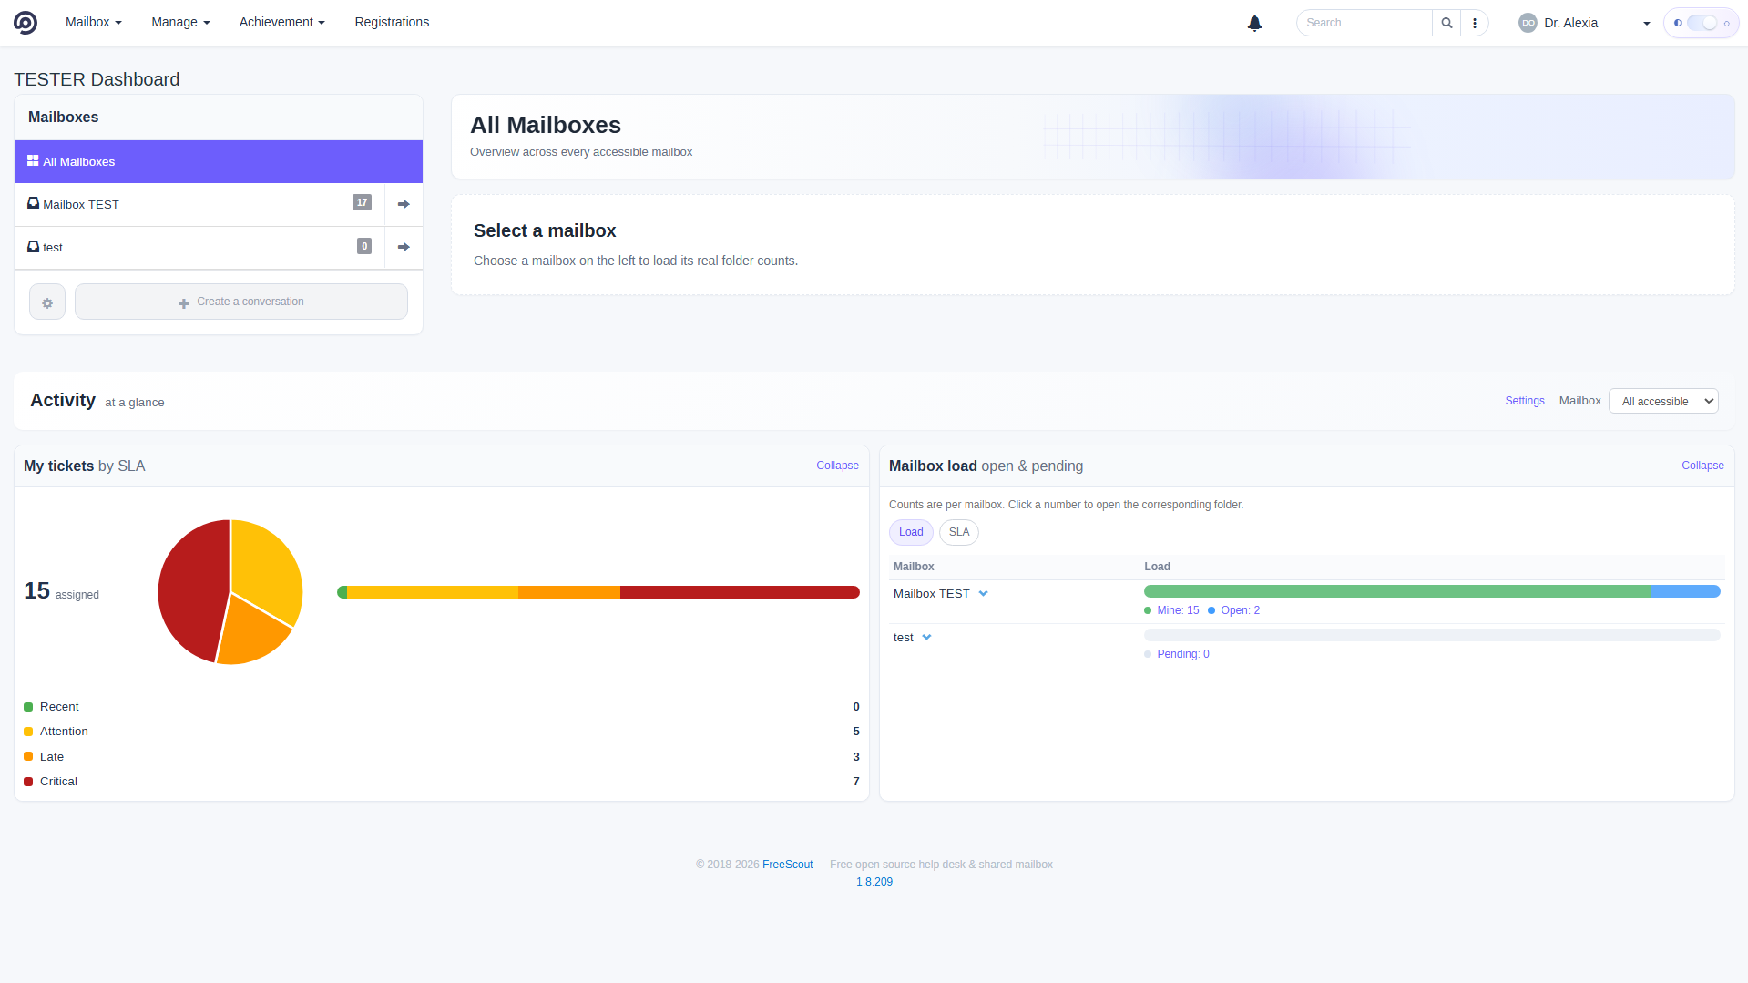Select the test mailbox in sidebar
Screen dimensions: 1748x983
click(x=199, y=247)
